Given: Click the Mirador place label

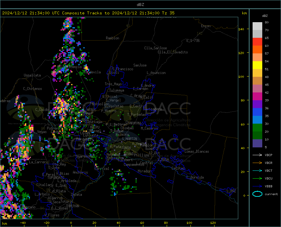Looking at the screenshot, I should 144,171.
